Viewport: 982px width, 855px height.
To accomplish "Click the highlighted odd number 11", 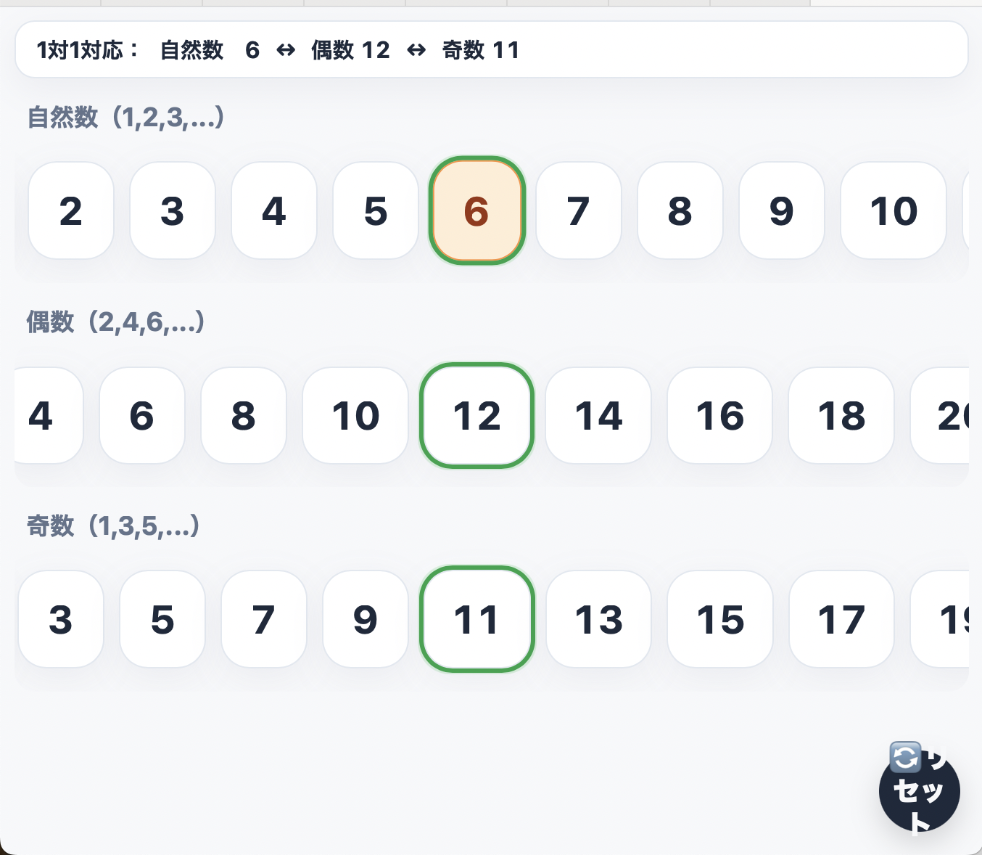I will (x=477, y=620).
